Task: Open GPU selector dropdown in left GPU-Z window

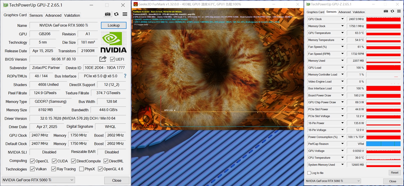Action: (x=38, y=180)
